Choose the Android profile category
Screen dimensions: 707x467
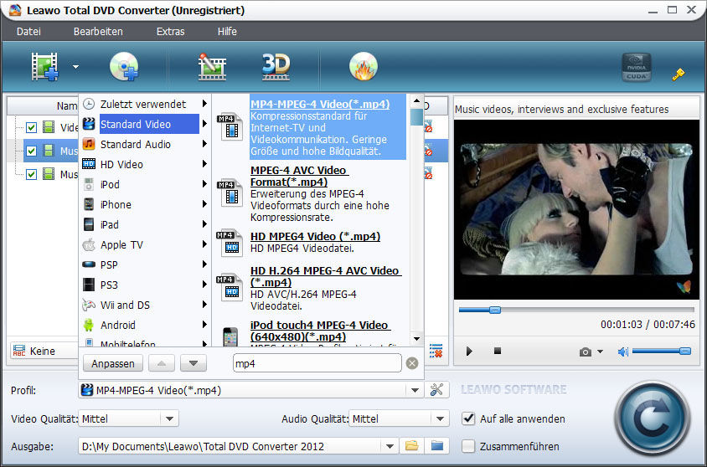[x=145, y=325]
